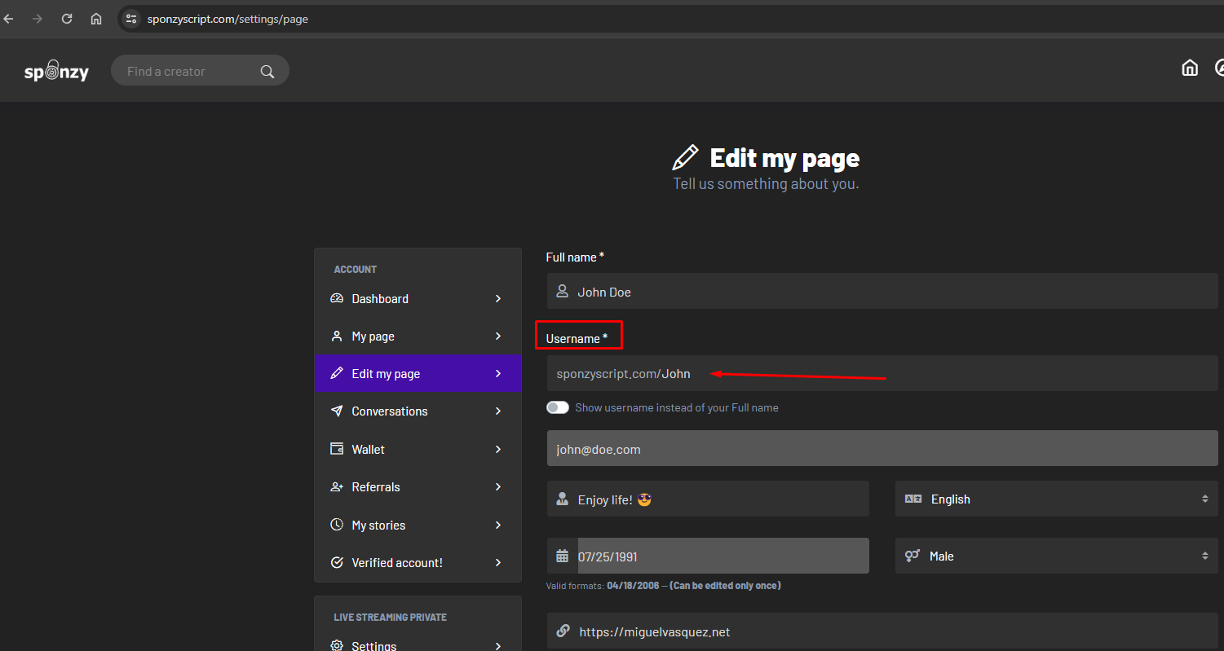Open Dashboard from account menu

pyautogui.click(x=418, y=298)
